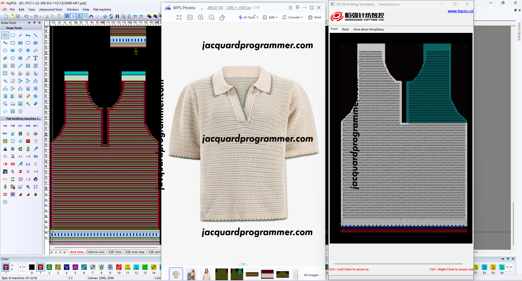Image resolution: width=522 pixels, height=281 pixels.
Task: Click the save icon in HqPDS toolbar
Action: pos(17,16)
